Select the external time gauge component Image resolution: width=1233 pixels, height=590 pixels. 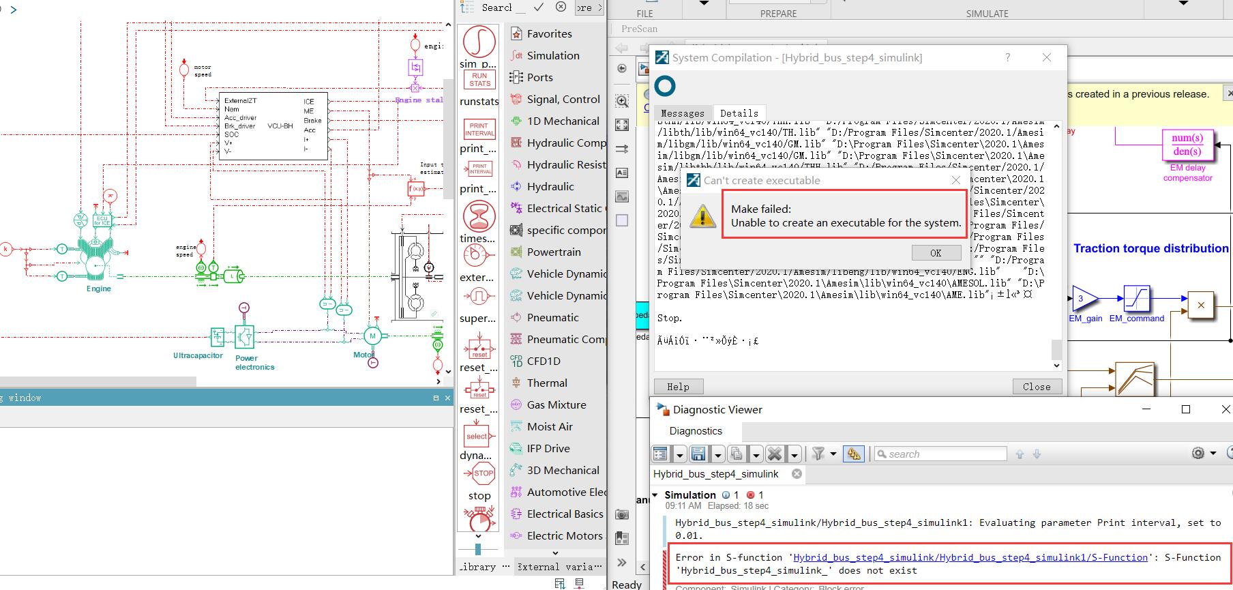[x=479, y=256]
